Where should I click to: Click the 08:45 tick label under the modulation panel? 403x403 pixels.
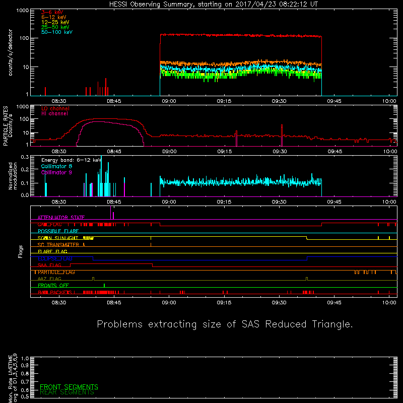114,202
